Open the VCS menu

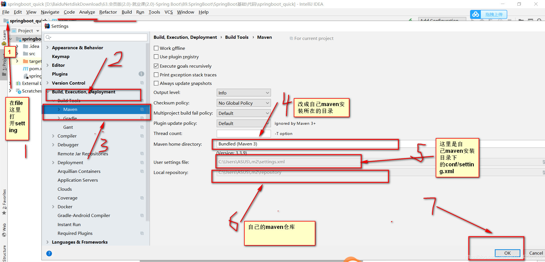[169, 12]
